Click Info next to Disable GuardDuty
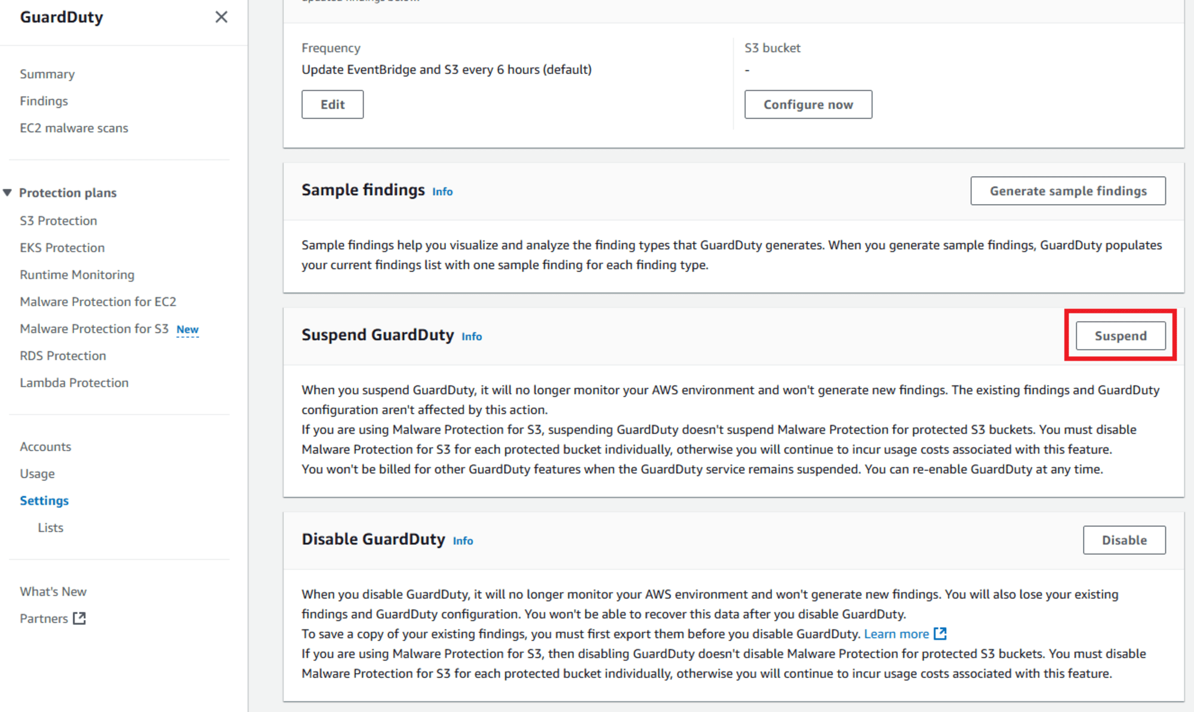This screenshot has height=712, width=1194. pos(462,540)
